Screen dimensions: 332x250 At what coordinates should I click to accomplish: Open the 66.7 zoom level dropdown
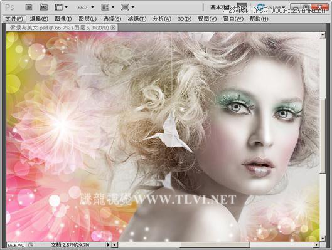[86, 8]
